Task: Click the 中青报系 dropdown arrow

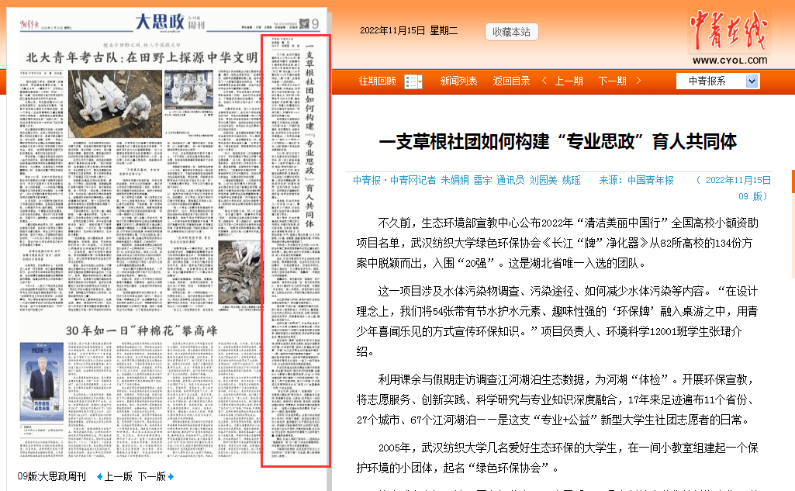Action: pos(752,81)
